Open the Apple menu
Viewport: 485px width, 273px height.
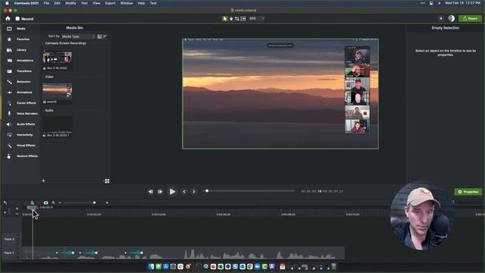pyautogui.click(x=7, y=3)
